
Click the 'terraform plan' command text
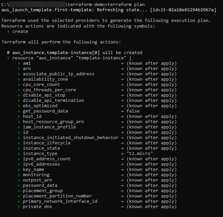[126, 5]
